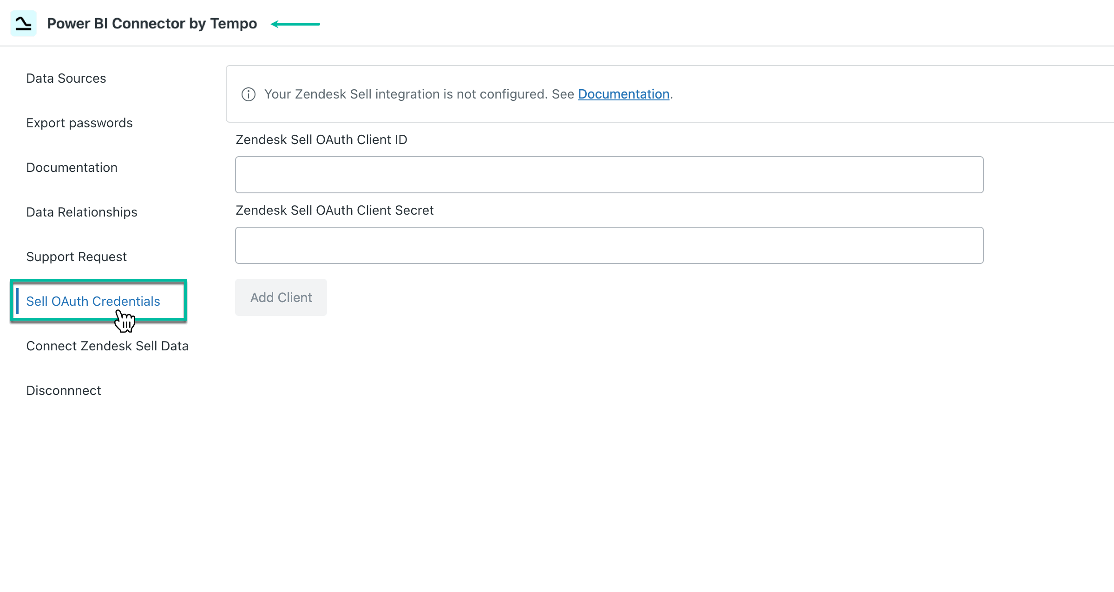
Task: Open the Documentation sidebar page
Action: pyautogui.click(x=72, y=167)
